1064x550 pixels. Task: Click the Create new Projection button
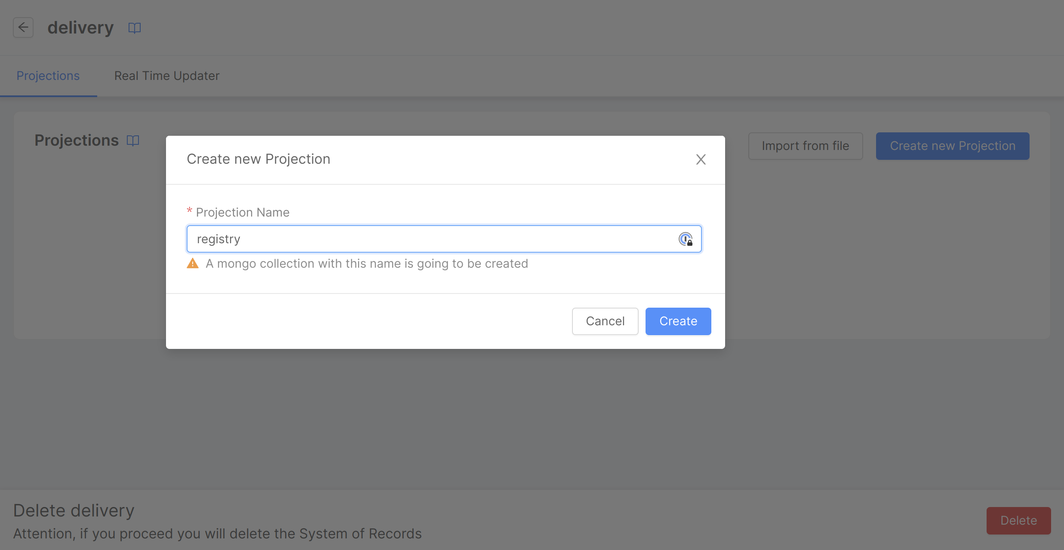[x=952, y=146]
